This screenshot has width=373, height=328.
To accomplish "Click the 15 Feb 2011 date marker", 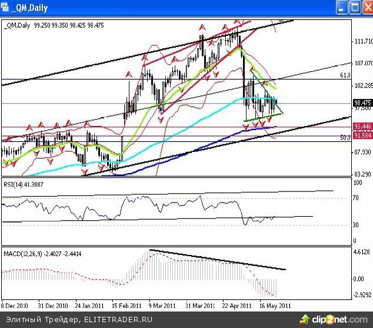I will coord(127,307).
